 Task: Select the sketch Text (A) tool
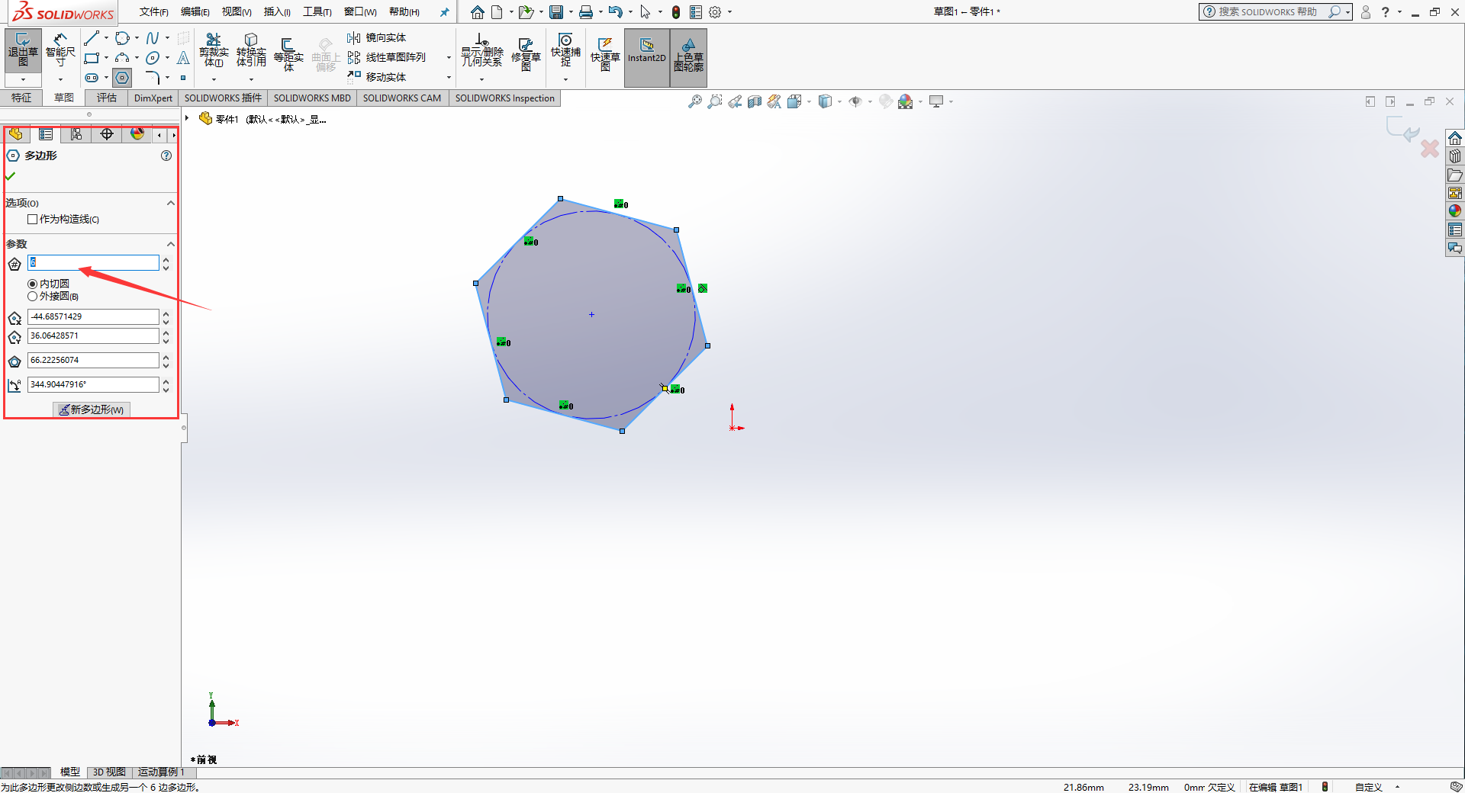tap(183, 58)
